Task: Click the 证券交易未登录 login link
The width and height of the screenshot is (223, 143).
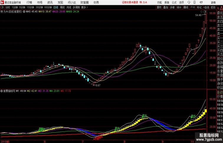Action: pyautogui.click(x=130, y=2)
